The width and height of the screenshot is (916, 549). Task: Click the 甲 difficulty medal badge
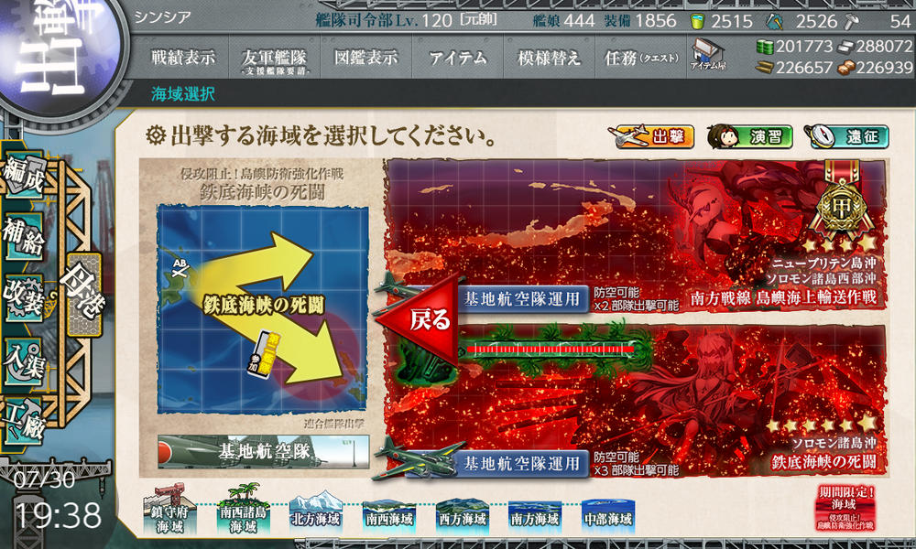point(843,206)
